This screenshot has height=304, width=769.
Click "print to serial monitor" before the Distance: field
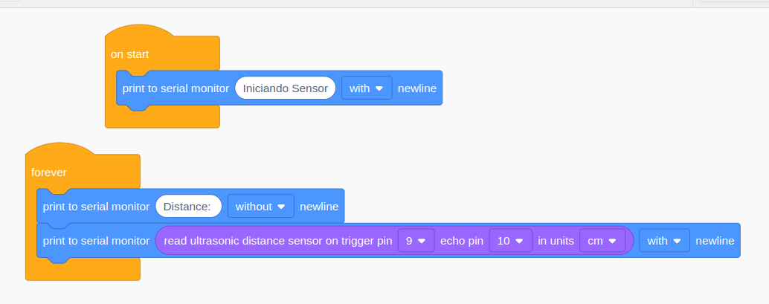tap(96, 206)
